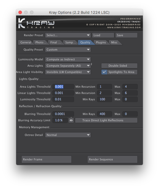Click the www.kraytracing.com text in header
This screenshot has width=159, height=188.
[124, 28]
